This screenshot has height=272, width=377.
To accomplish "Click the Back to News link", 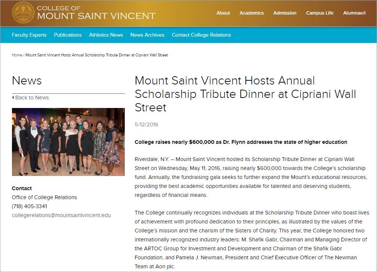I will click(32, 98).
